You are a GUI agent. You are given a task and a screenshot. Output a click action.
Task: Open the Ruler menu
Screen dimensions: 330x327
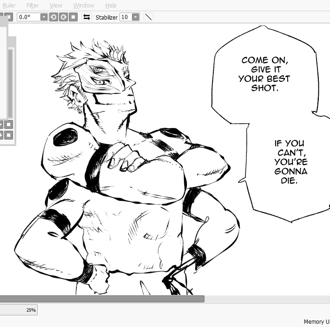coord(9,6)
